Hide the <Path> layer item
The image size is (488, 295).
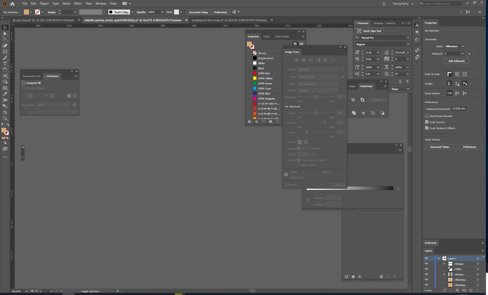426,269
